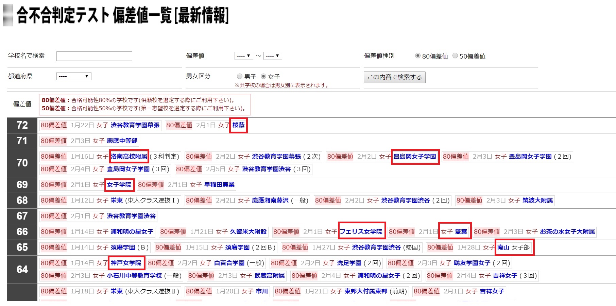Open the フェリス女学院 link
The width and height of the screenshot is (616, 306).
pos(361,232)
